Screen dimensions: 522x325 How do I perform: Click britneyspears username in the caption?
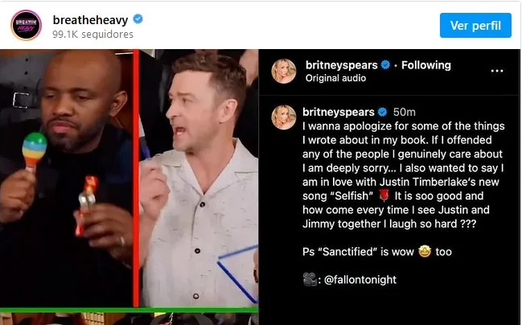tap(339, 112)
